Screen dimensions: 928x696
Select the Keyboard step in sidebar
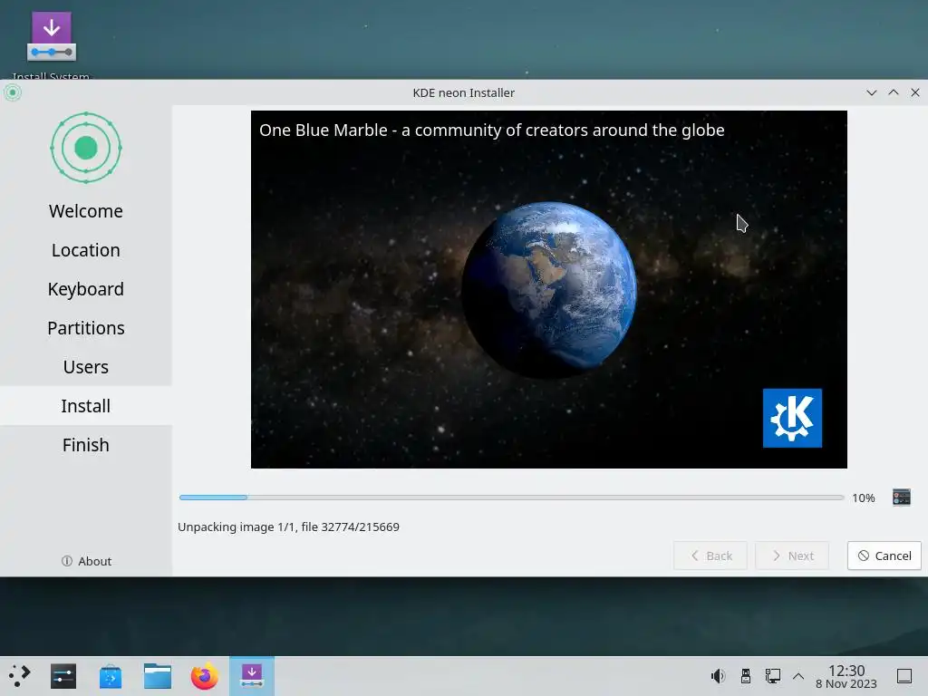(x=86, y=289)
